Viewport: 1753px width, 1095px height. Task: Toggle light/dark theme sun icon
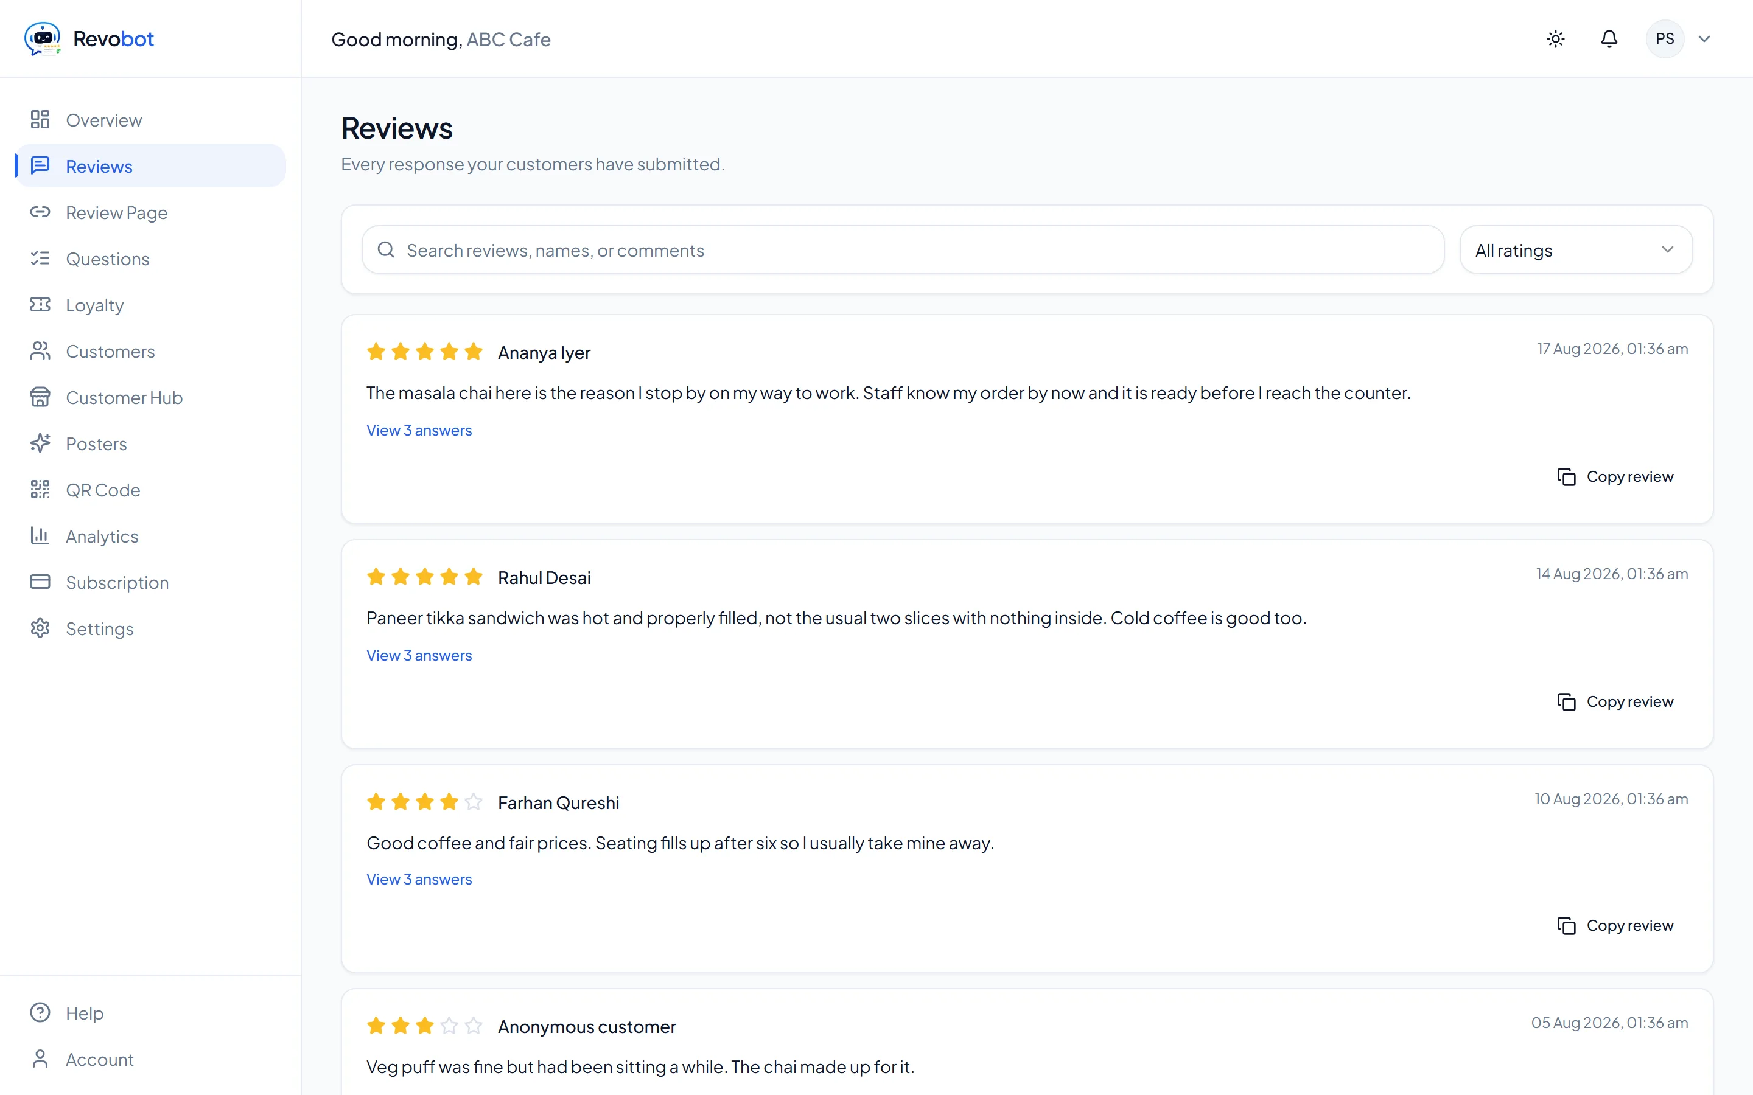tap(1555, 39)
